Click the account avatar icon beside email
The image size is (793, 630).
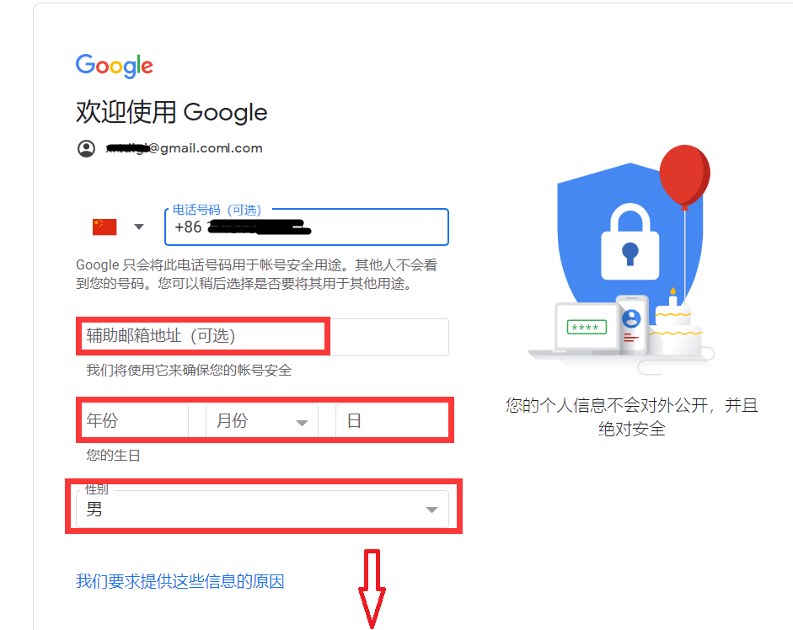coord(87,148)
